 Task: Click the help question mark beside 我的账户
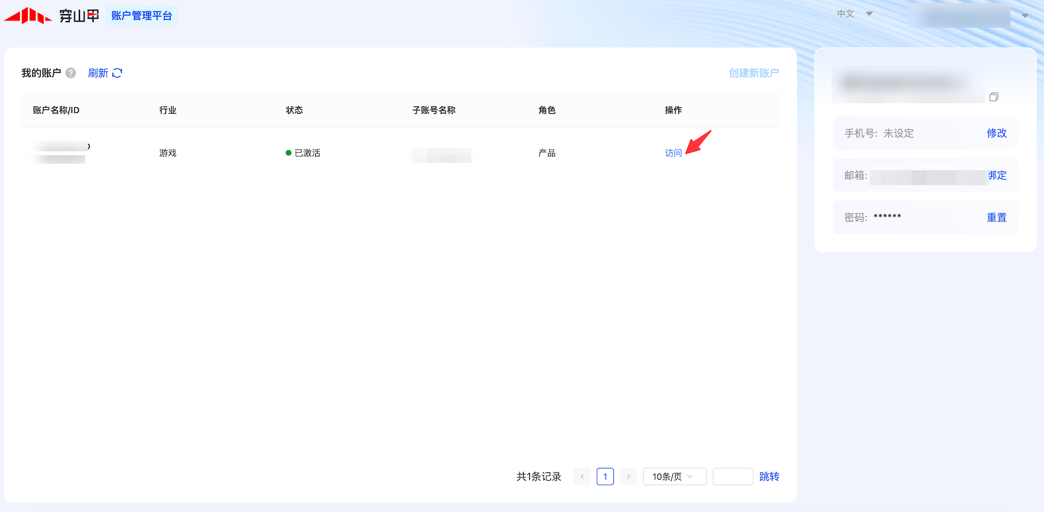pos(71,73)
